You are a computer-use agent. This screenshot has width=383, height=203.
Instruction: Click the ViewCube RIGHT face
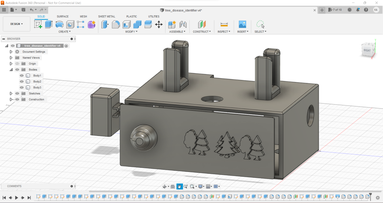click(367, 50)
